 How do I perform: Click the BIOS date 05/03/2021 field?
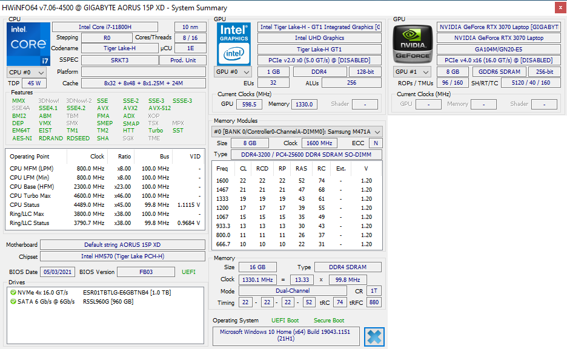click(58, 272)
